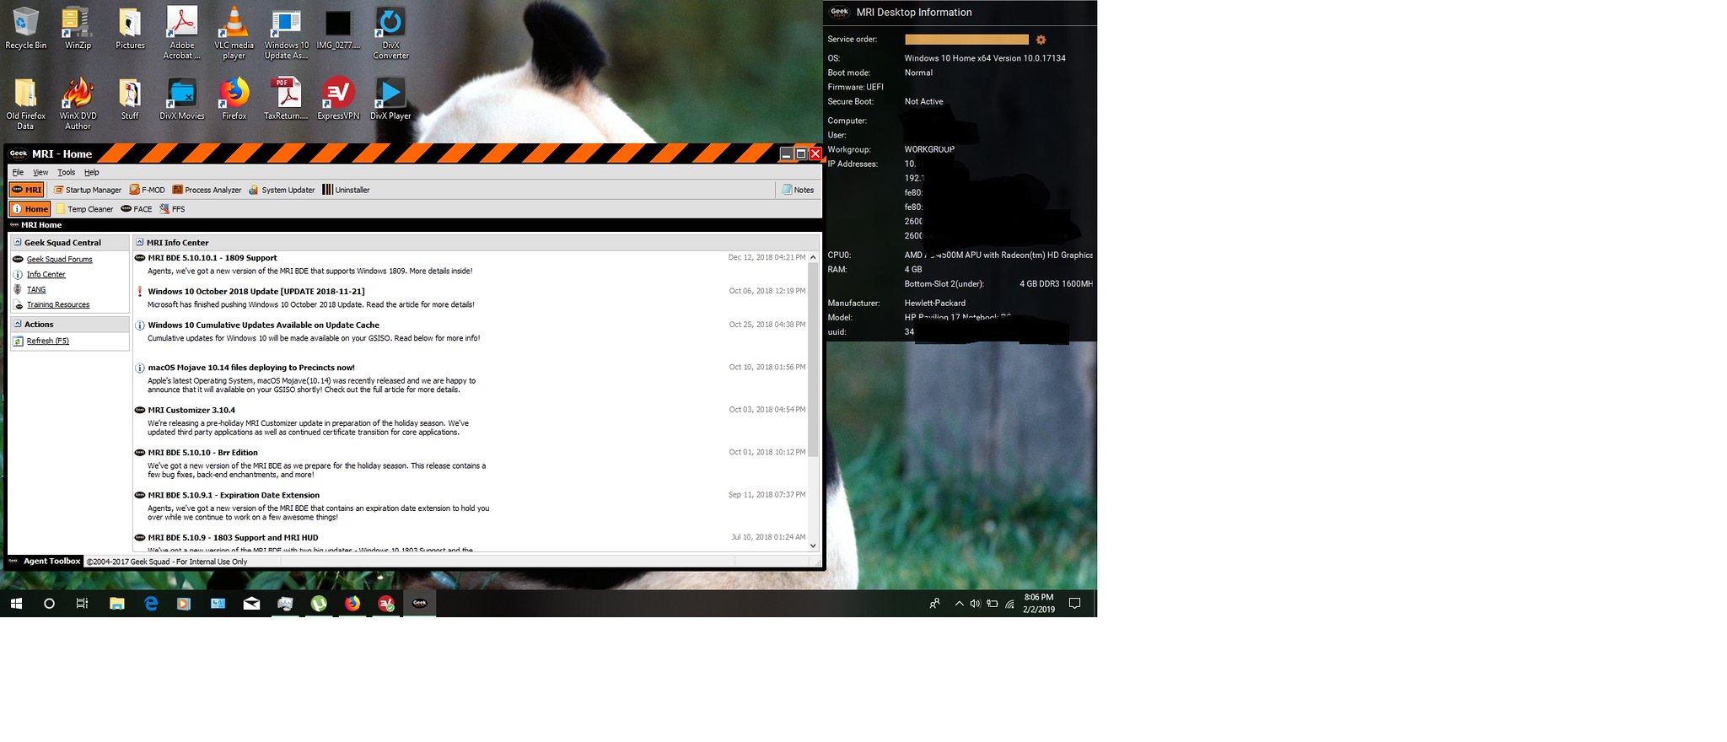Select the TaxReturn PDF desktop file
Viewport: 1727px width, 742px height.
[x=286, y=98]
